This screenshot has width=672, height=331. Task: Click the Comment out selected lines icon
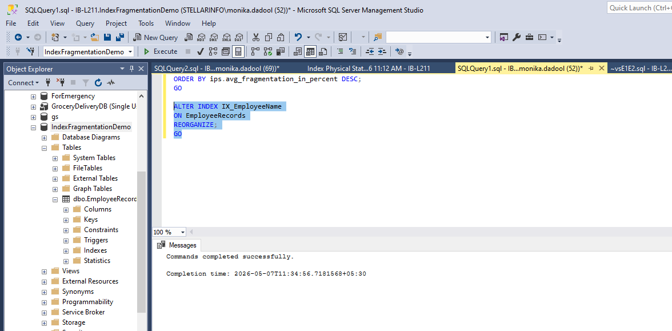340,51
